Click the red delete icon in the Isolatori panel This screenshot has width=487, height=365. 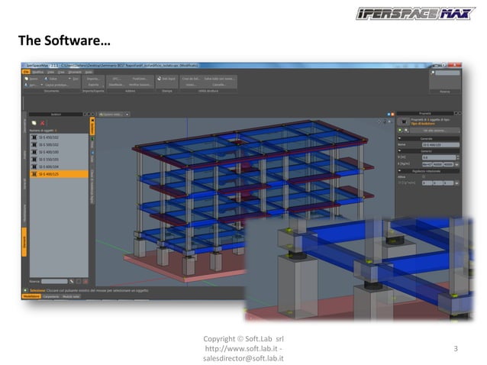[43, 123]
